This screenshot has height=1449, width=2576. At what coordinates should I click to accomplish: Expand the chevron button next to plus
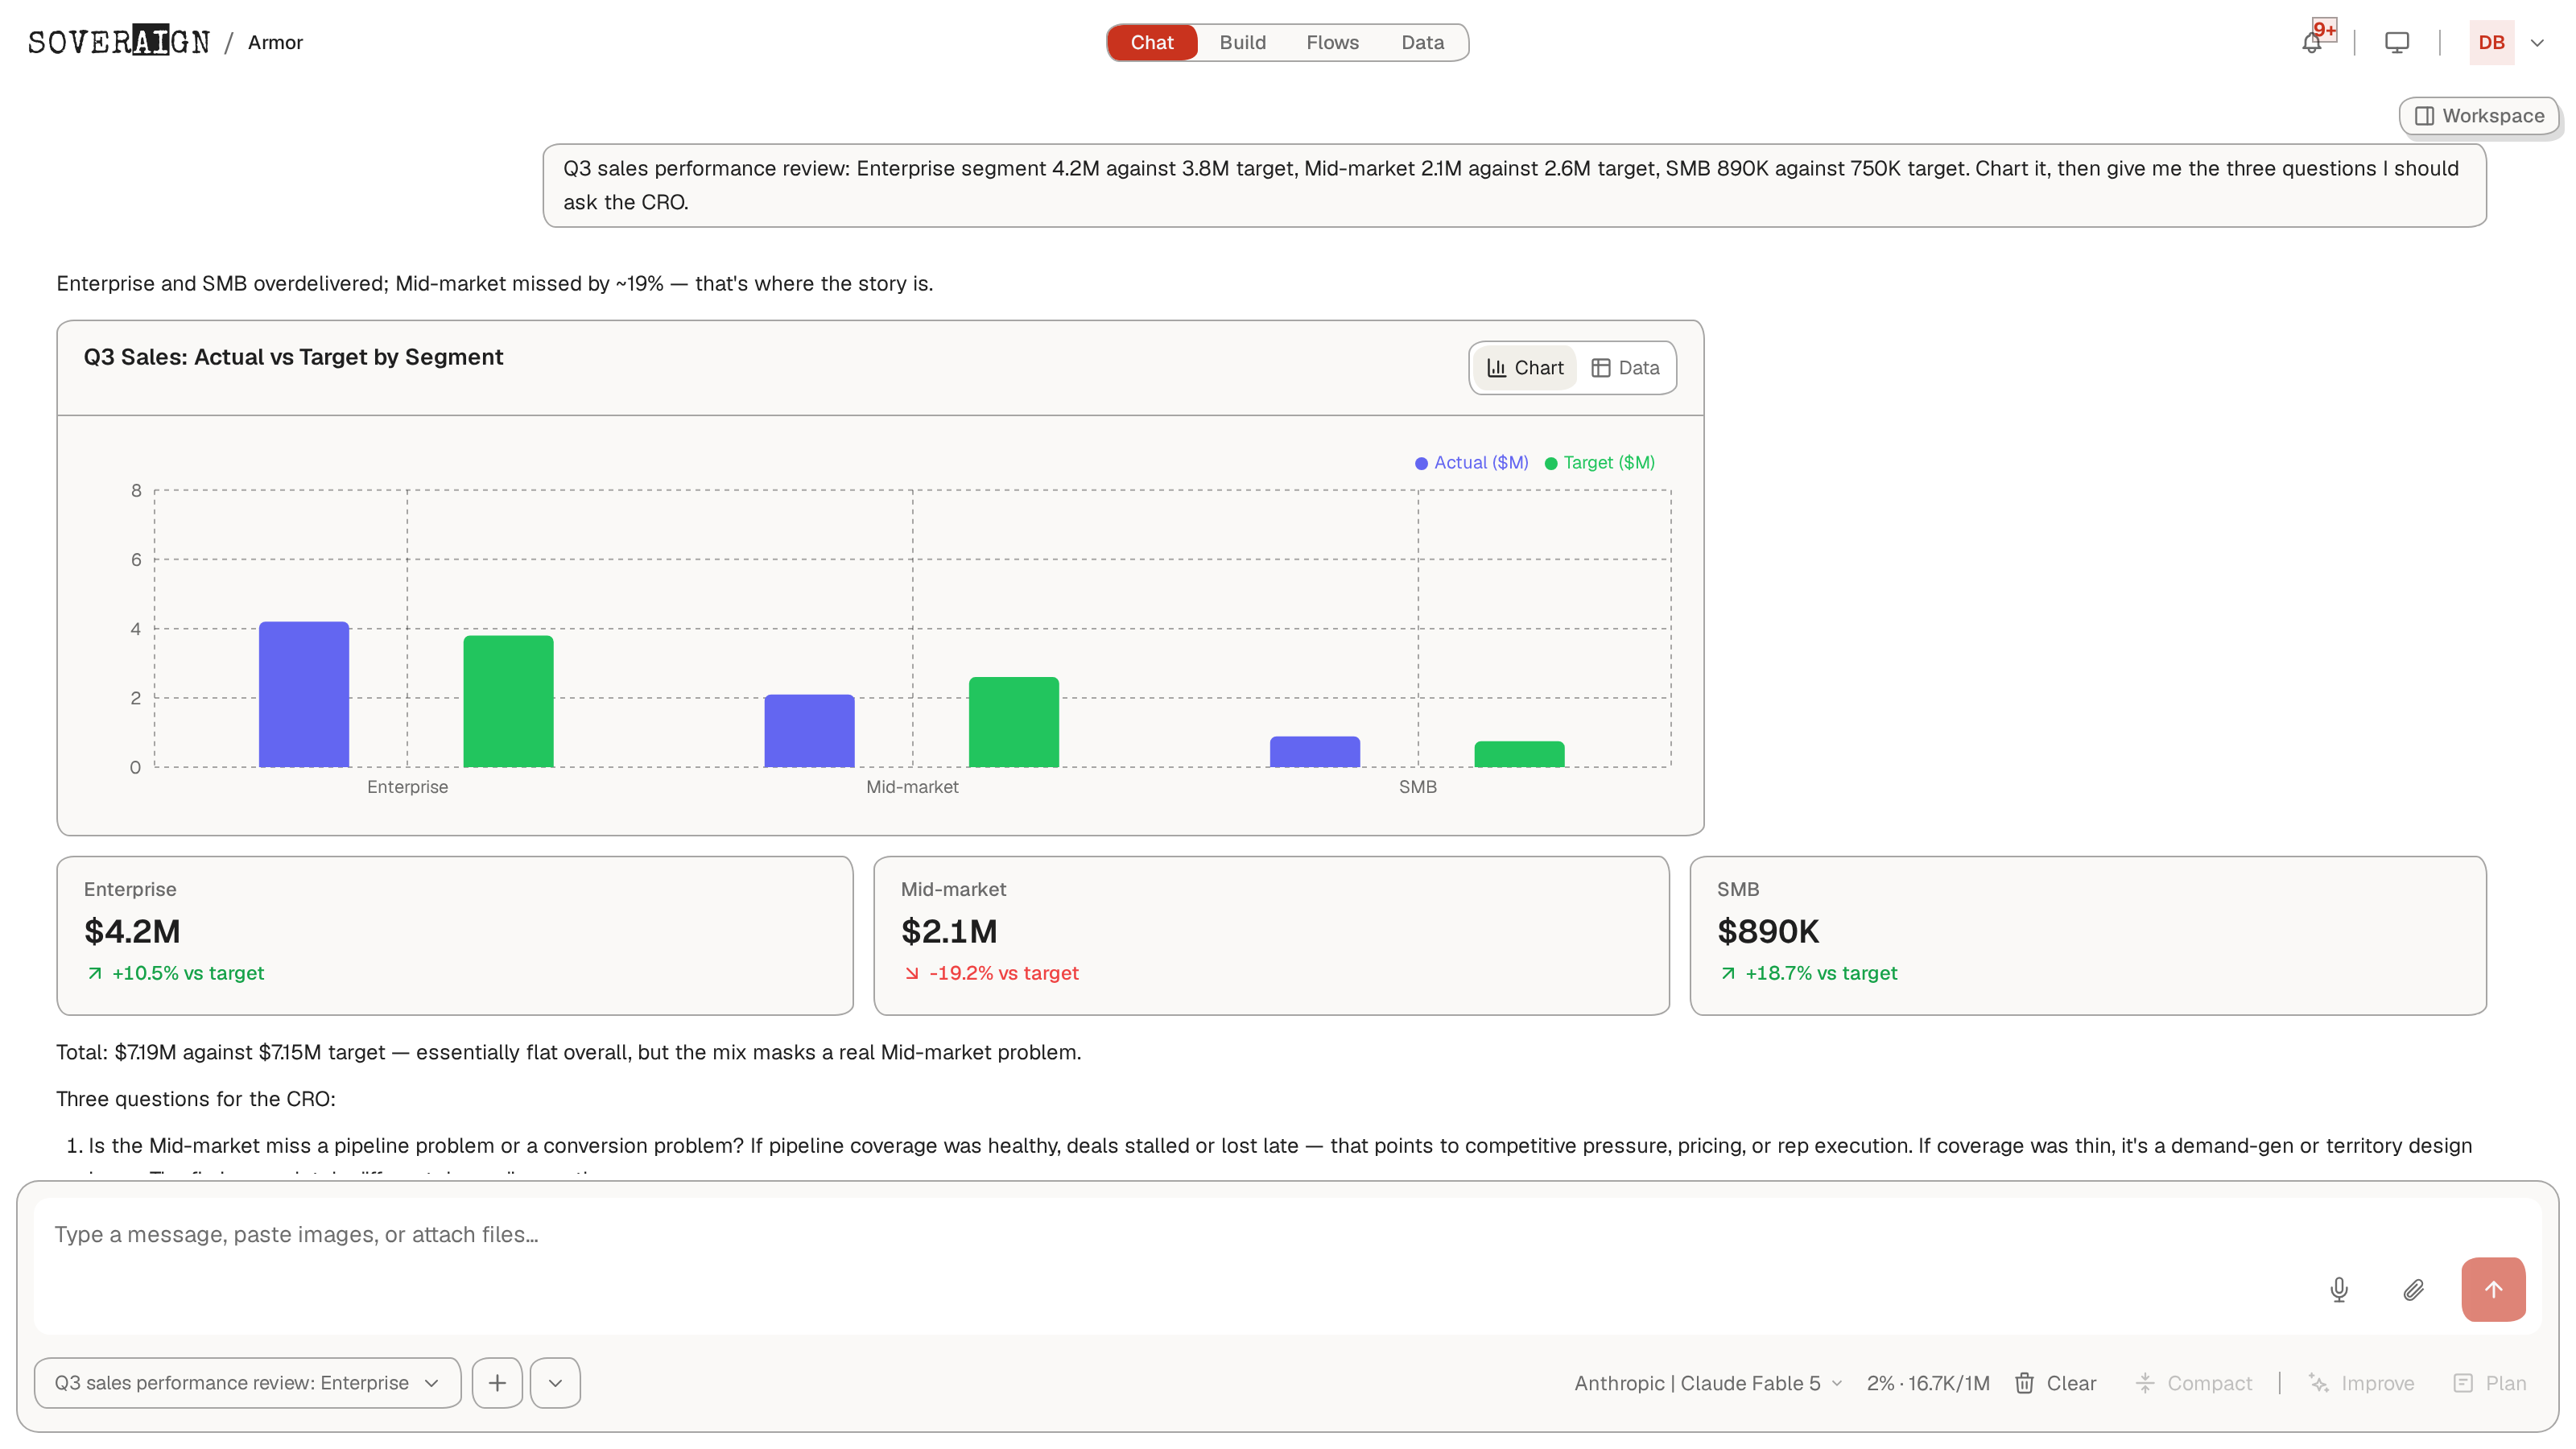point(555,1383)
